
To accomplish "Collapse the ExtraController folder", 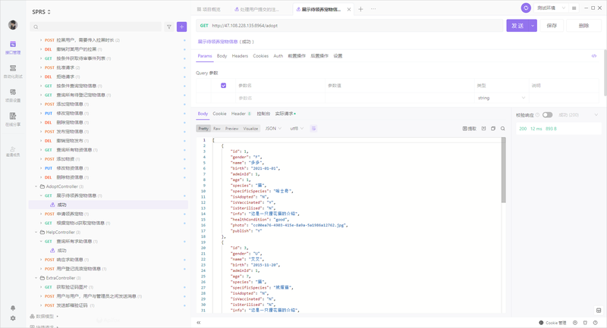I will (x=36, y=278).
